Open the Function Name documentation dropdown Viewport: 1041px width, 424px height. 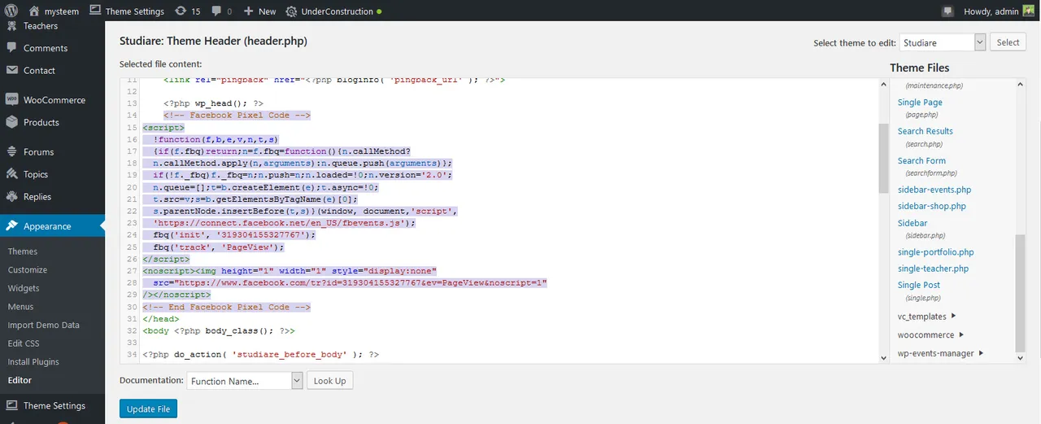tap(245, 381)
